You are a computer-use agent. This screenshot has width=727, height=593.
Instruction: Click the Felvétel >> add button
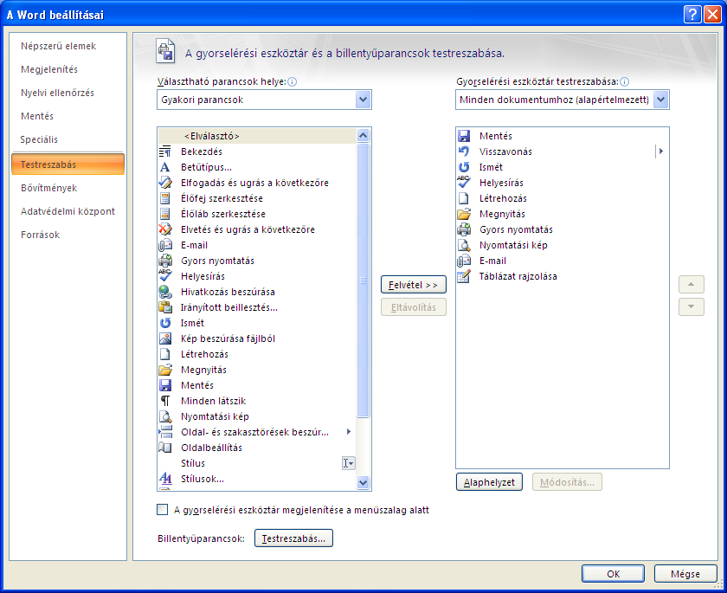click(414, 285)
